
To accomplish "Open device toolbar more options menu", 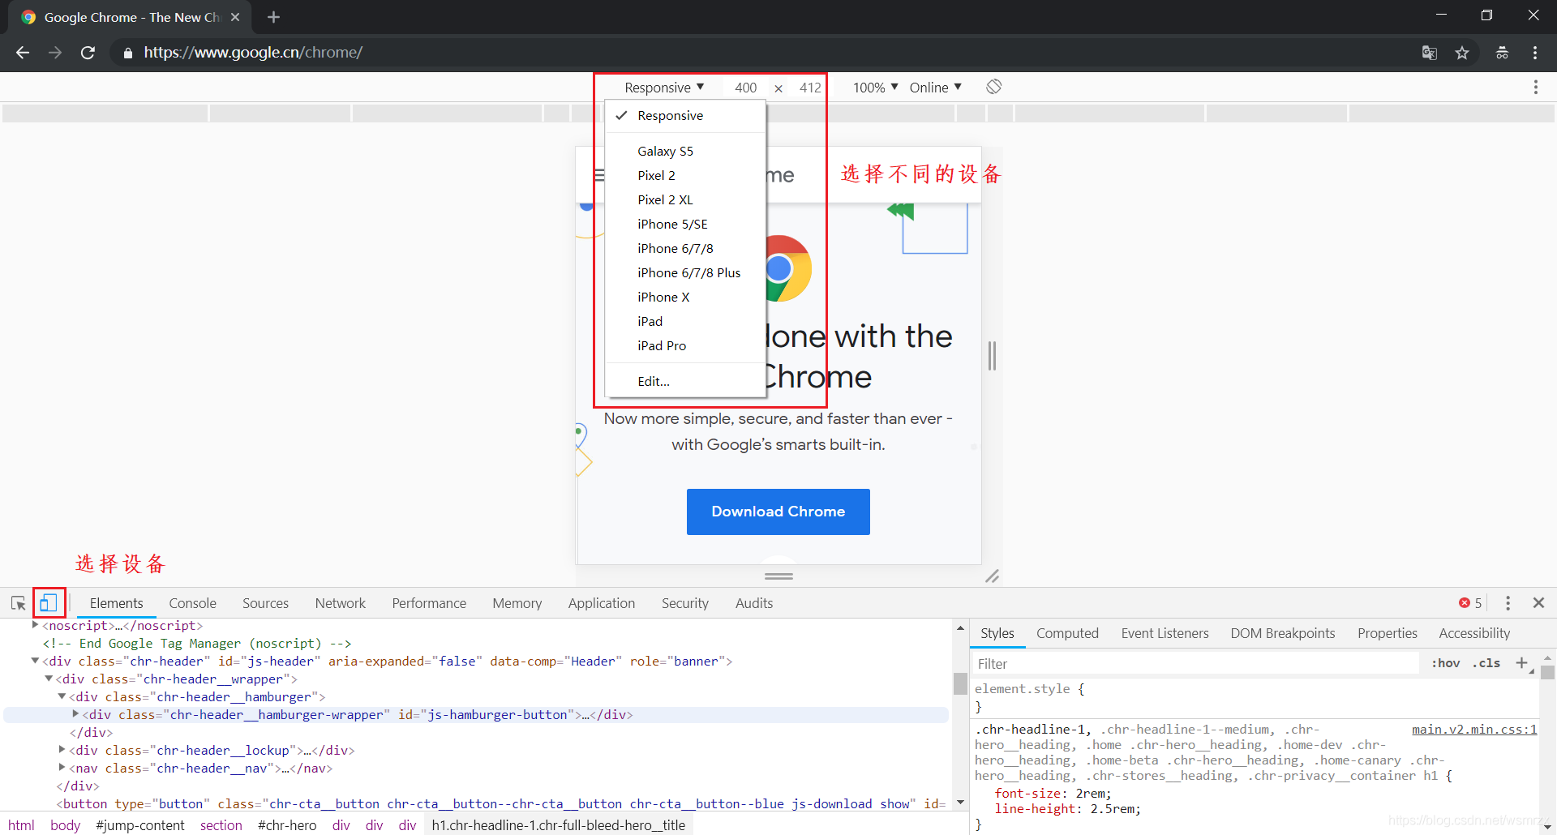I will [1535, 87].
